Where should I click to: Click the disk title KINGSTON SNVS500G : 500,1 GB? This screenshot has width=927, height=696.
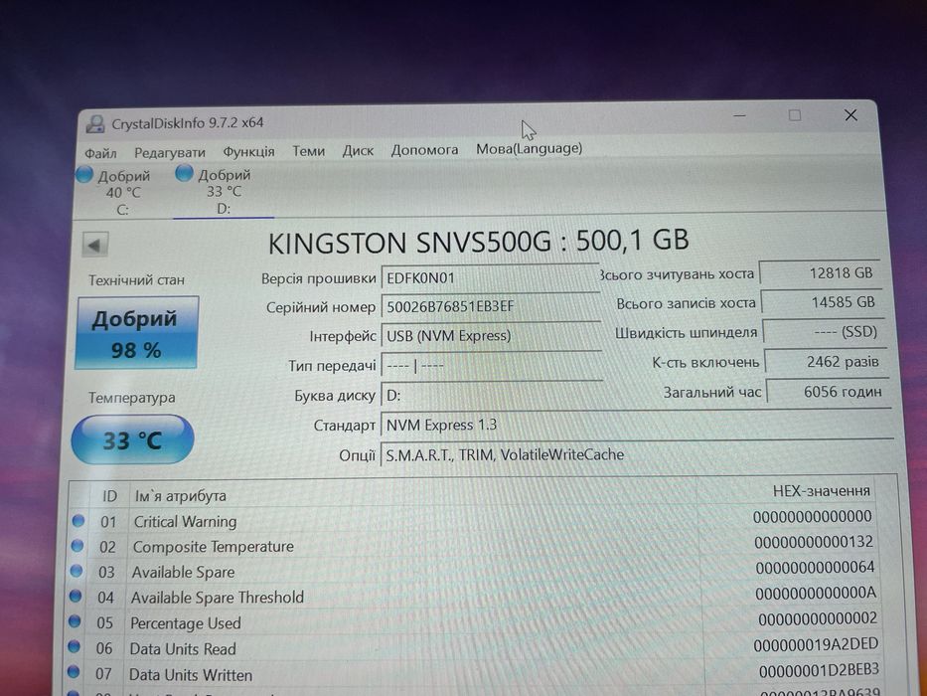click(x=479, y=242)
